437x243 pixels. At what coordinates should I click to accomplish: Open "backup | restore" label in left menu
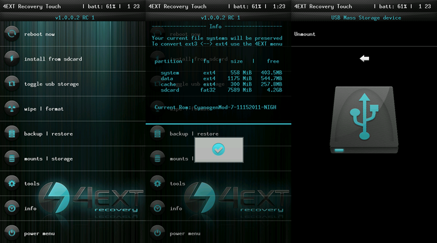point(48,134)
